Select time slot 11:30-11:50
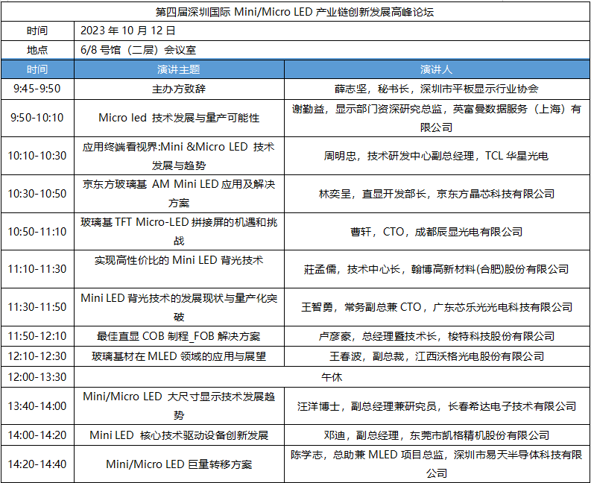 [37, 307]
